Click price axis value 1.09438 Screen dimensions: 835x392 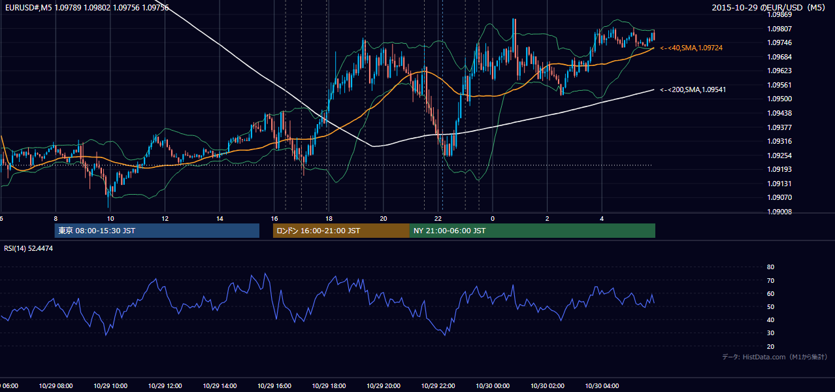click(779, 113)
